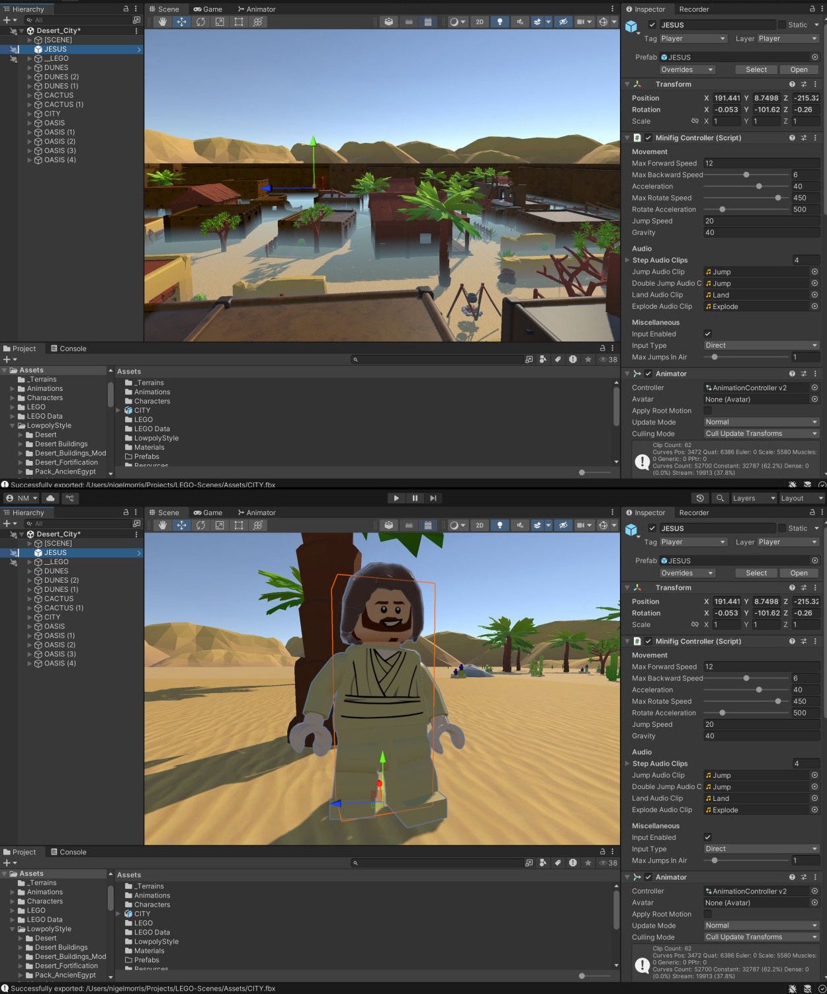
Task: Click Max Forward Speed field in city-view Inspector
Action: [762, 163]
